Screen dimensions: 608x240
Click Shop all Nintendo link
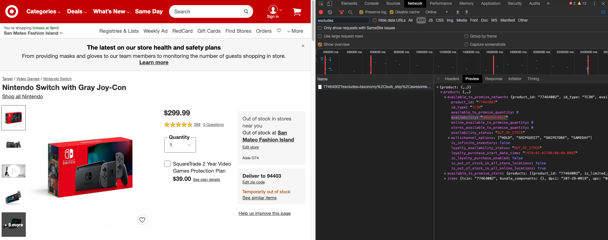tap(23, 96)
